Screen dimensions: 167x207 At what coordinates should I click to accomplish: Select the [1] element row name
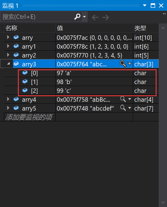click(x=34, y=82)
